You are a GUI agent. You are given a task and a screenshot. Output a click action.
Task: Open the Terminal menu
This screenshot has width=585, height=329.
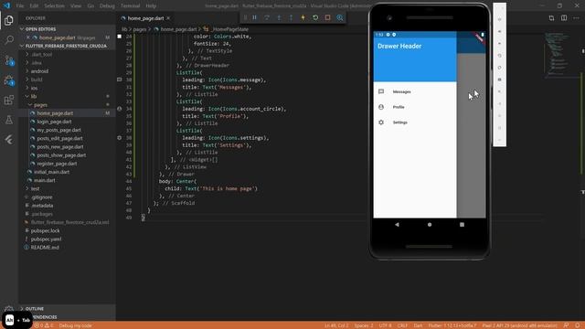pyautogui.click(x=130, y=6)
